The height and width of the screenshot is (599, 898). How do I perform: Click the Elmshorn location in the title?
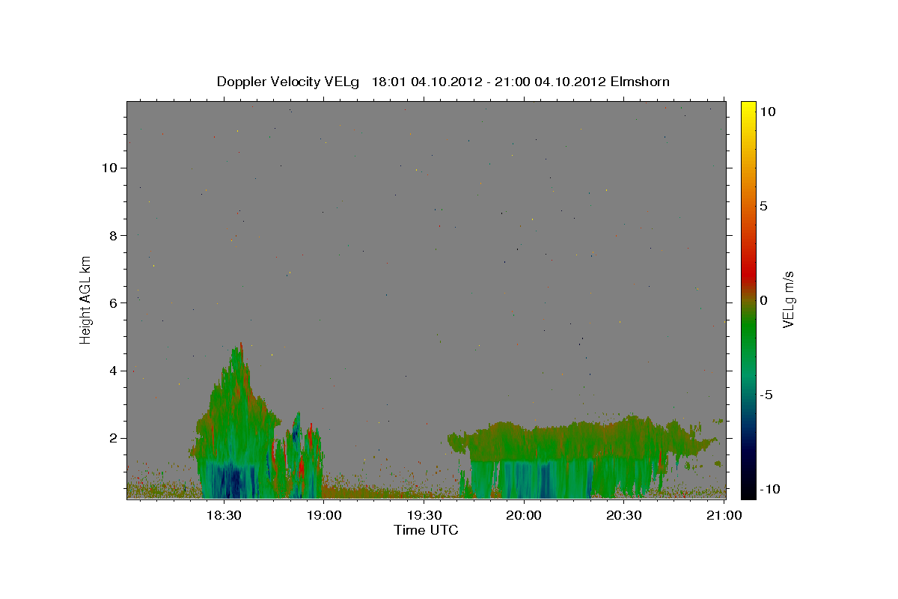[640, 82]
